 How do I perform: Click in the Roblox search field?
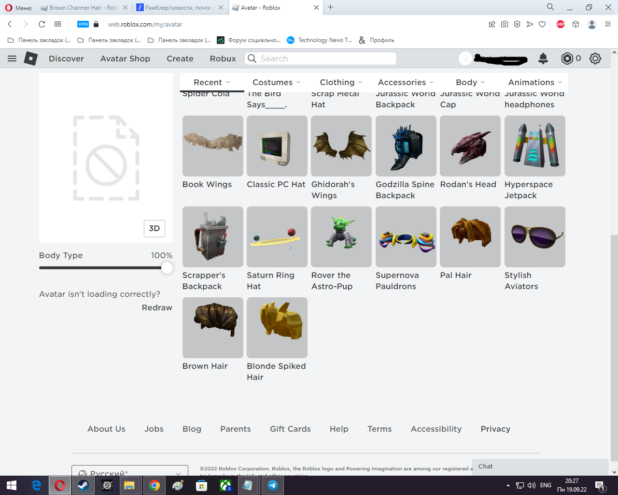click(321, 58)
